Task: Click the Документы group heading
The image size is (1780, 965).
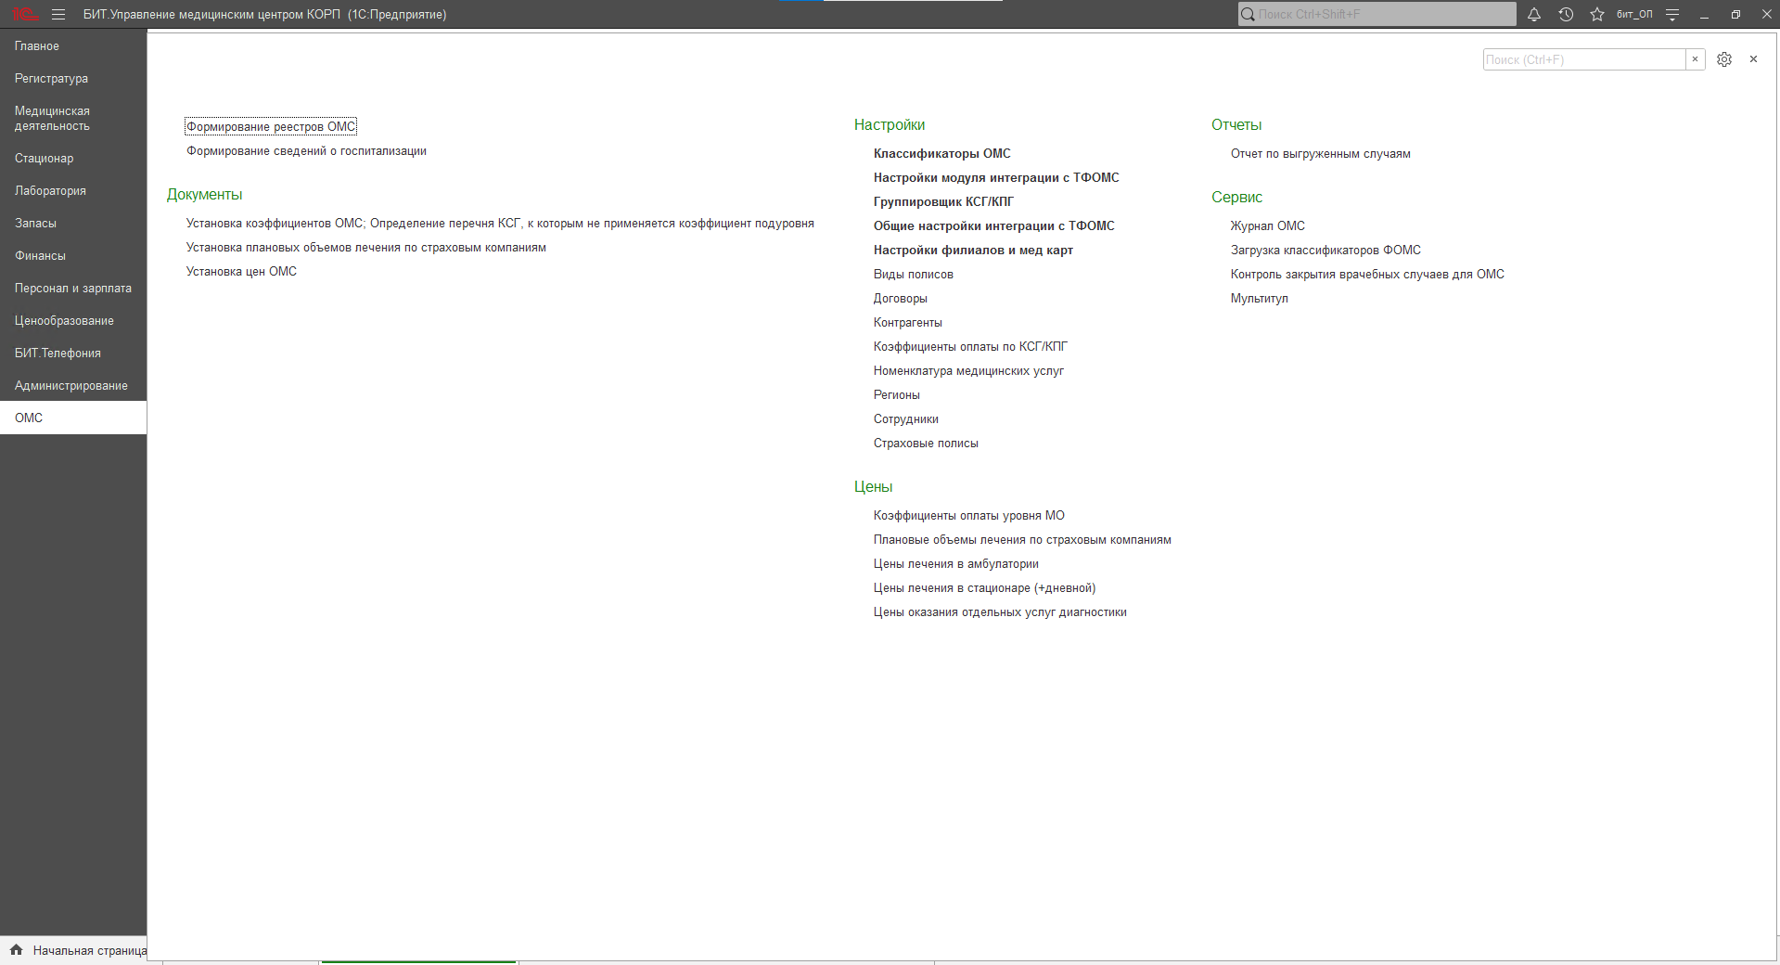Action: tap(204, 194)
